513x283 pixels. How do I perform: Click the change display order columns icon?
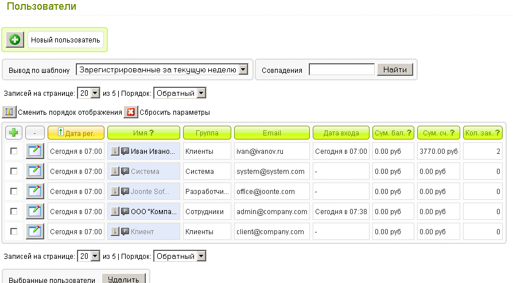[9, 112]
